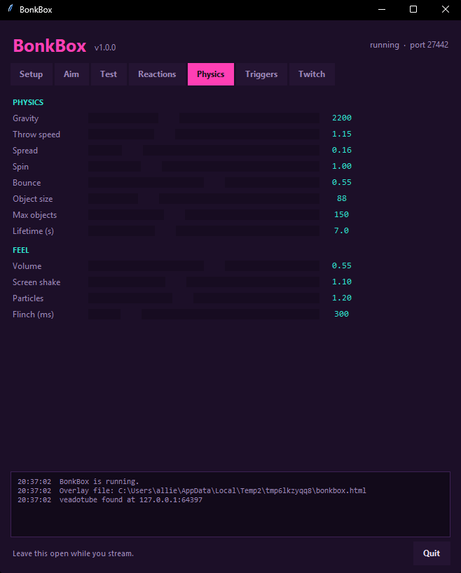The height and width of the screenshot is (573, 461).
Task: Click the Object size slider track
Action: point(204,198)
